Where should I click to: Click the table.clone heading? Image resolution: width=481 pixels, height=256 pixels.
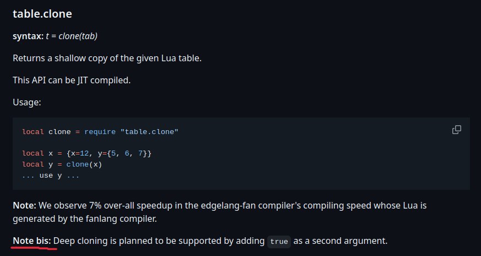[42, 13]
